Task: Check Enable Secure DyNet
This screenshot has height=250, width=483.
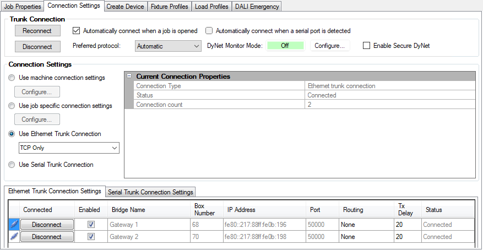Action: coord(366,46)
